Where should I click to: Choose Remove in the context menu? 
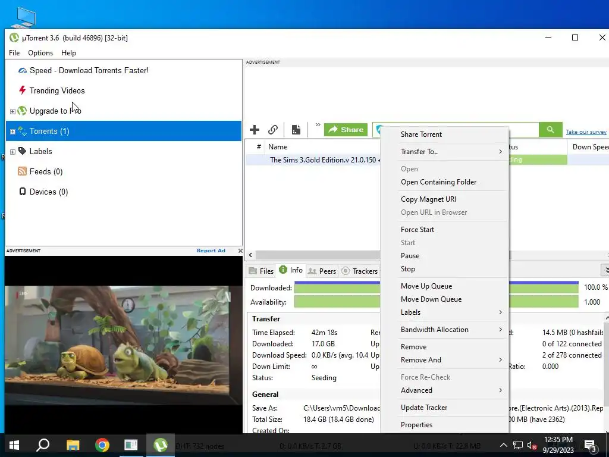(452, 347)
